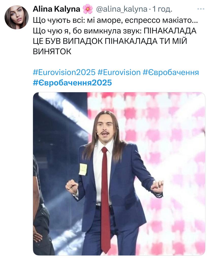
Task: Click the @alina_kalyna handle
Action: pyautogui.click(x=121, y=9)
